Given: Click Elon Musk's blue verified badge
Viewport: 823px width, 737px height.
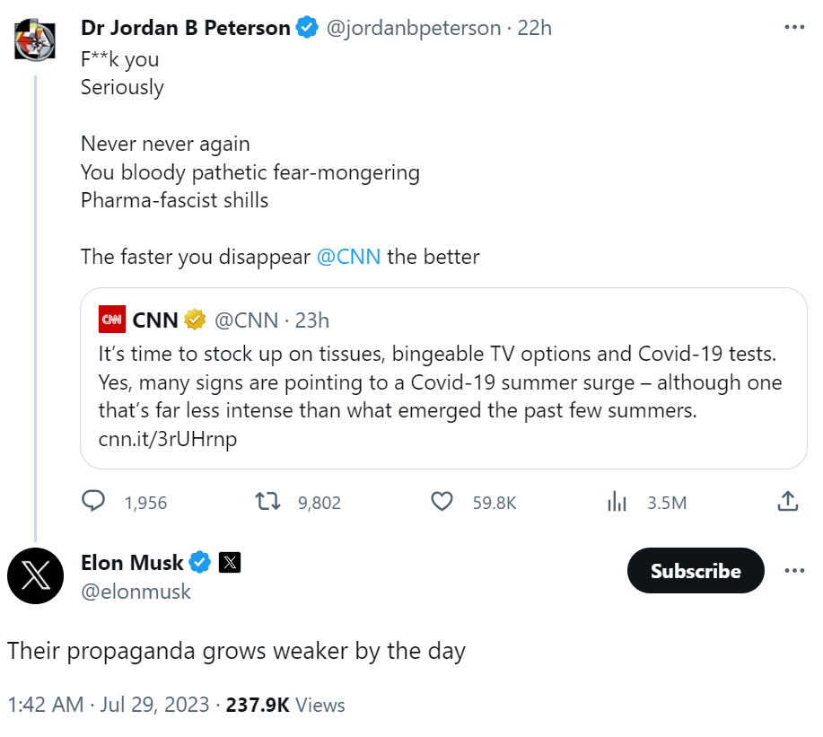Looking at the screenshot, I should [x=200, y=563].
